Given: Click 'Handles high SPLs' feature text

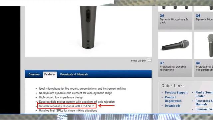Looking at the screenshot, I should click(x=68, y=110).
